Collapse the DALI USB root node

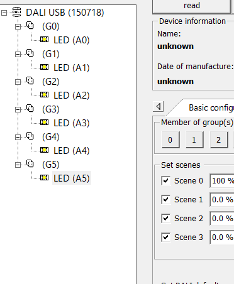[x=4, y=13]
